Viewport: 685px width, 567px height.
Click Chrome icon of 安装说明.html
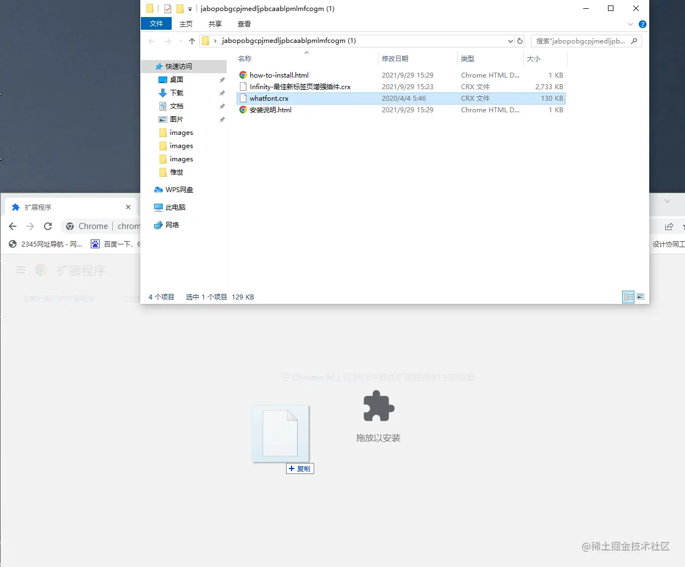click(x=243, y=110)
